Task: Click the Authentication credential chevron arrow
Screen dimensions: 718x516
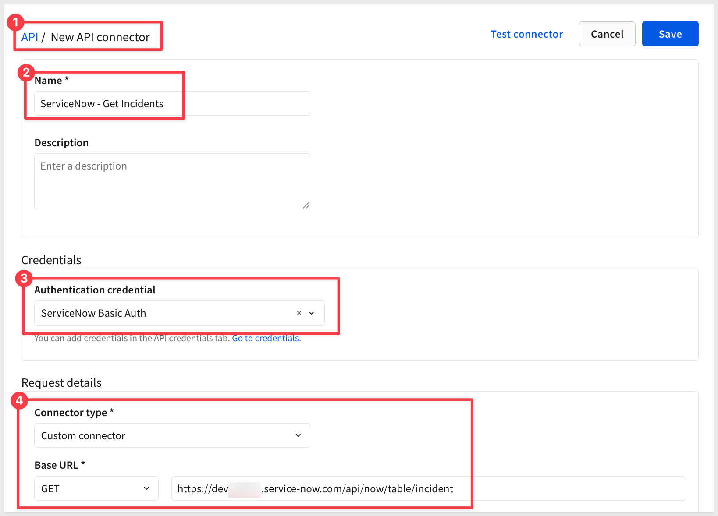Action: tap(312, 313)
